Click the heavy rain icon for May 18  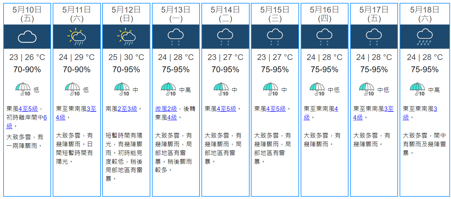click(424, 37)
